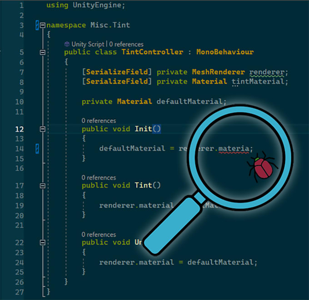Viewport: 309px width, 300px height.
Task: Click 'defaultMaterial' on line 24
Action: point(220,262)
